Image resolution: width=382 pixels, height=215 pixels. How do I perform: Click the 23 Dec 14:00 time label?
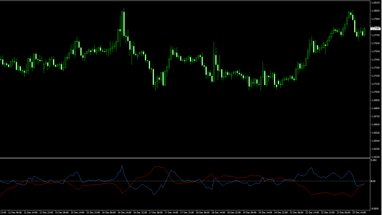[360, 212]
